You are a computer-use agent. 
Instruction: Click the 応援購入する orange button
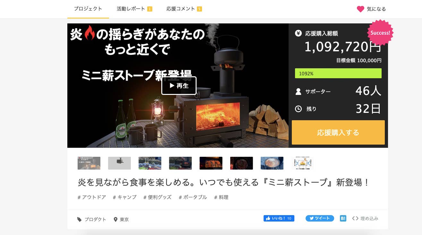pos(338,132)
